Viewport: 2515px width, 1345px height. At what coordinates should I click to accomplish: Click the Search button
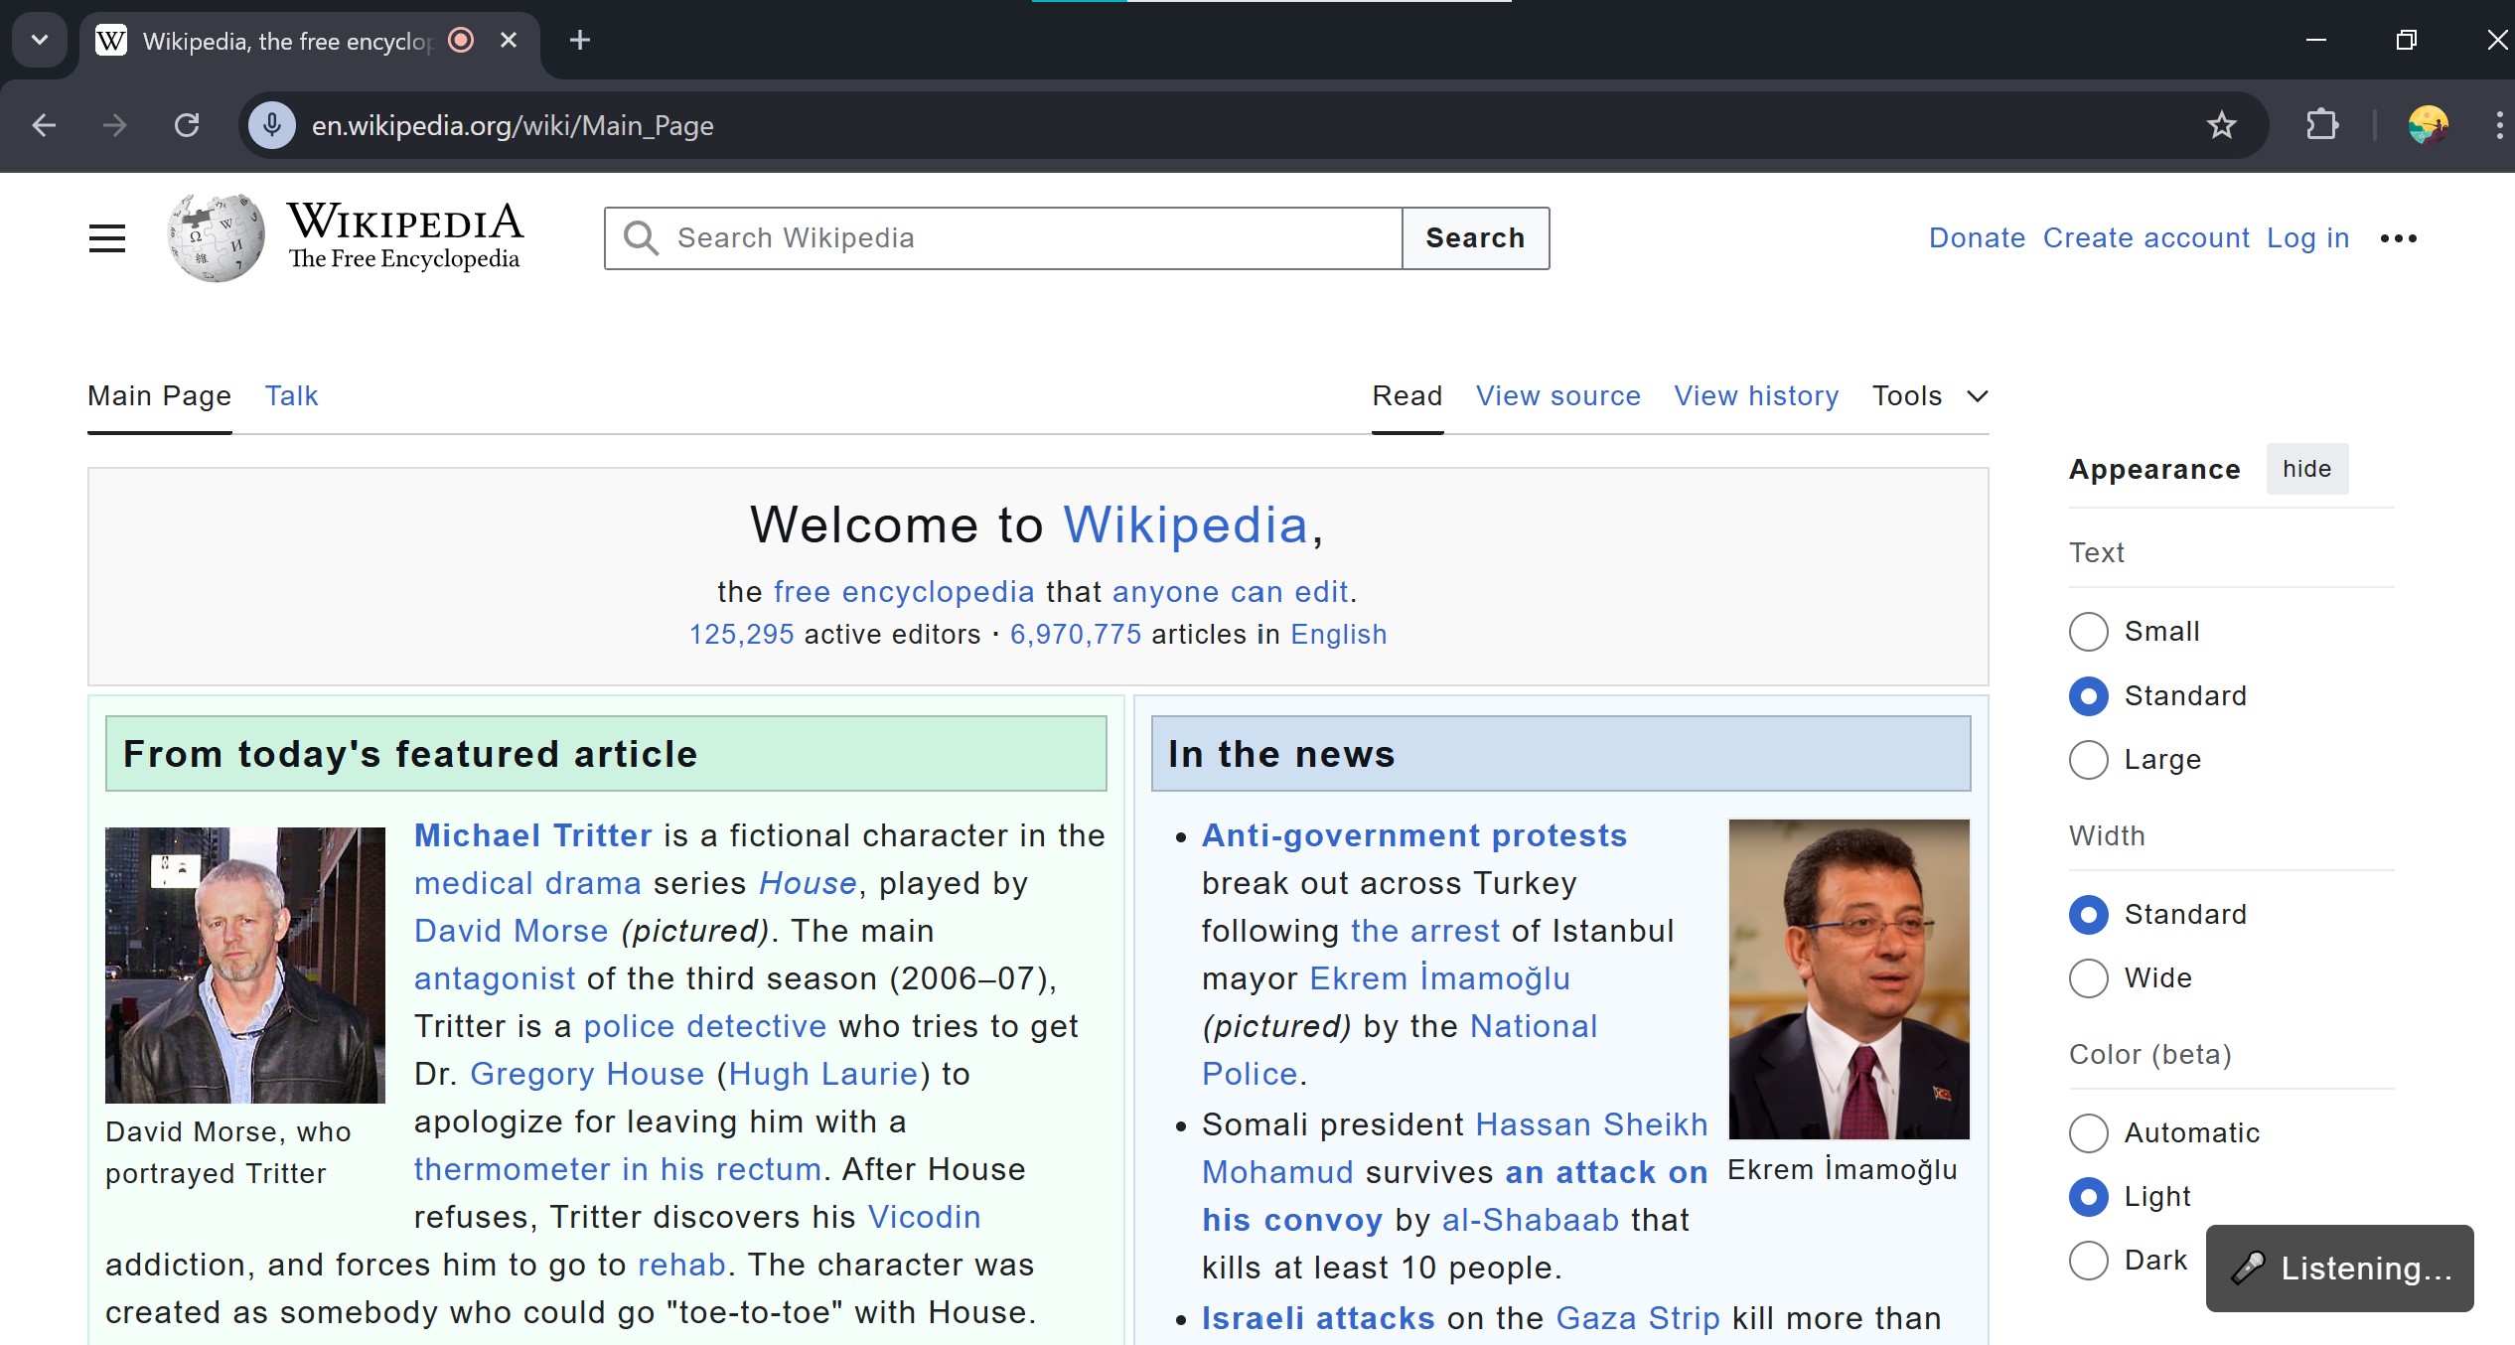1475,238
